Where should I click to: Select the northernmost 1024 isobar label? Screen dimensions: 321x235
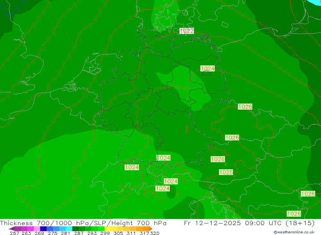coord(208,69)
